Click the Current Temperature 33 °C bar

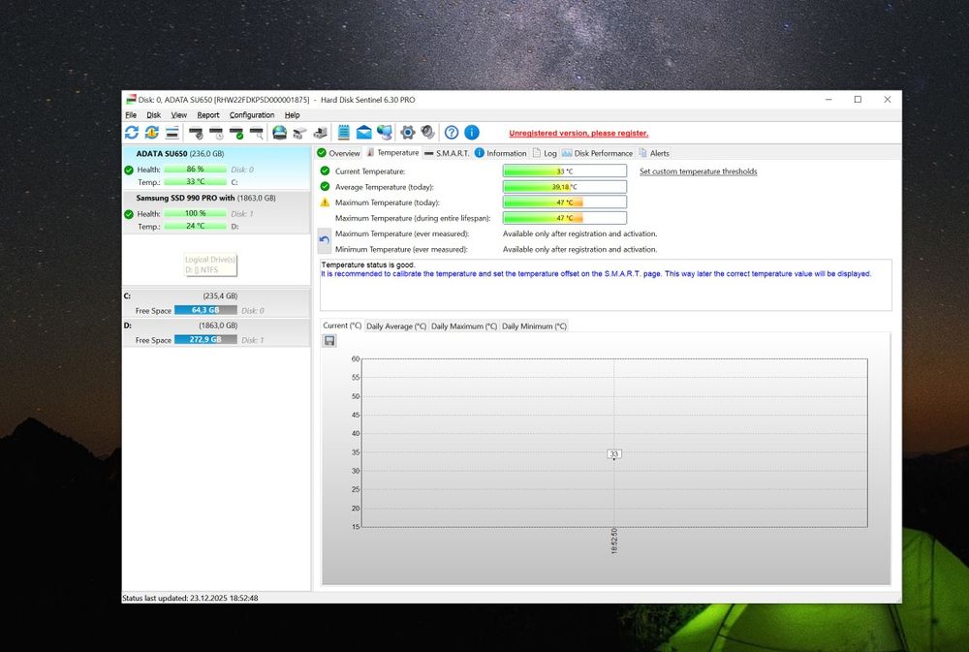click(x=564, y=171)
